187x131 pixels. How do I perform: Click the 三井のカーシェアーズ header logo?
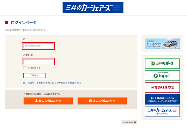tap(93, 8)
